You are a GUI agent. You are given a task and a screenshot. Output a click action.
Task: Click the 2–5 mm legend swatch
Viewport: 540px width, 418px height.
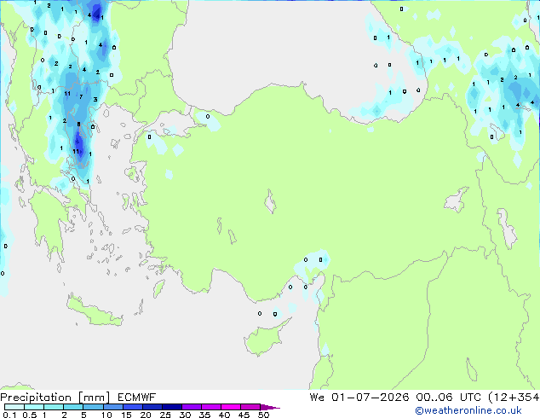(x=73, y=407)
